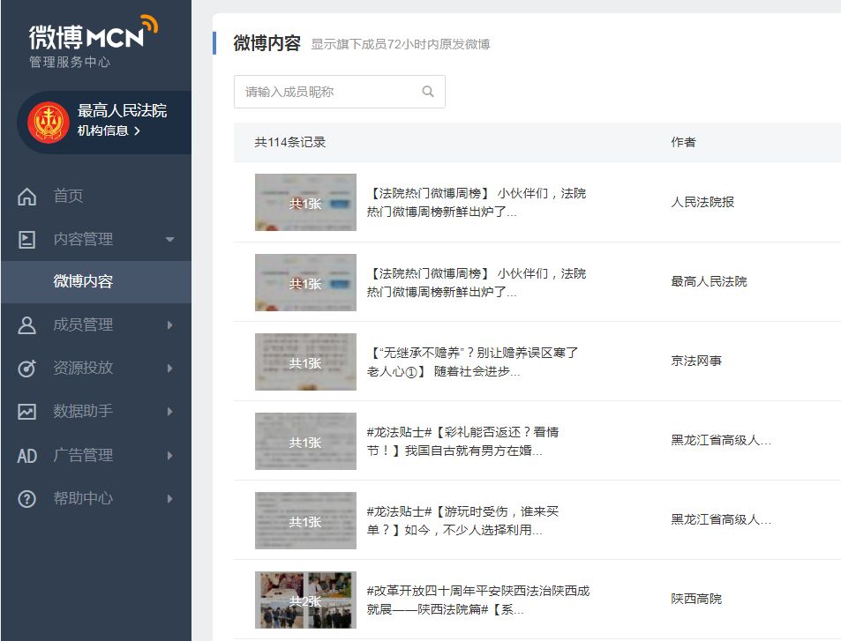Click the search magnifier icon

point(428,91)
